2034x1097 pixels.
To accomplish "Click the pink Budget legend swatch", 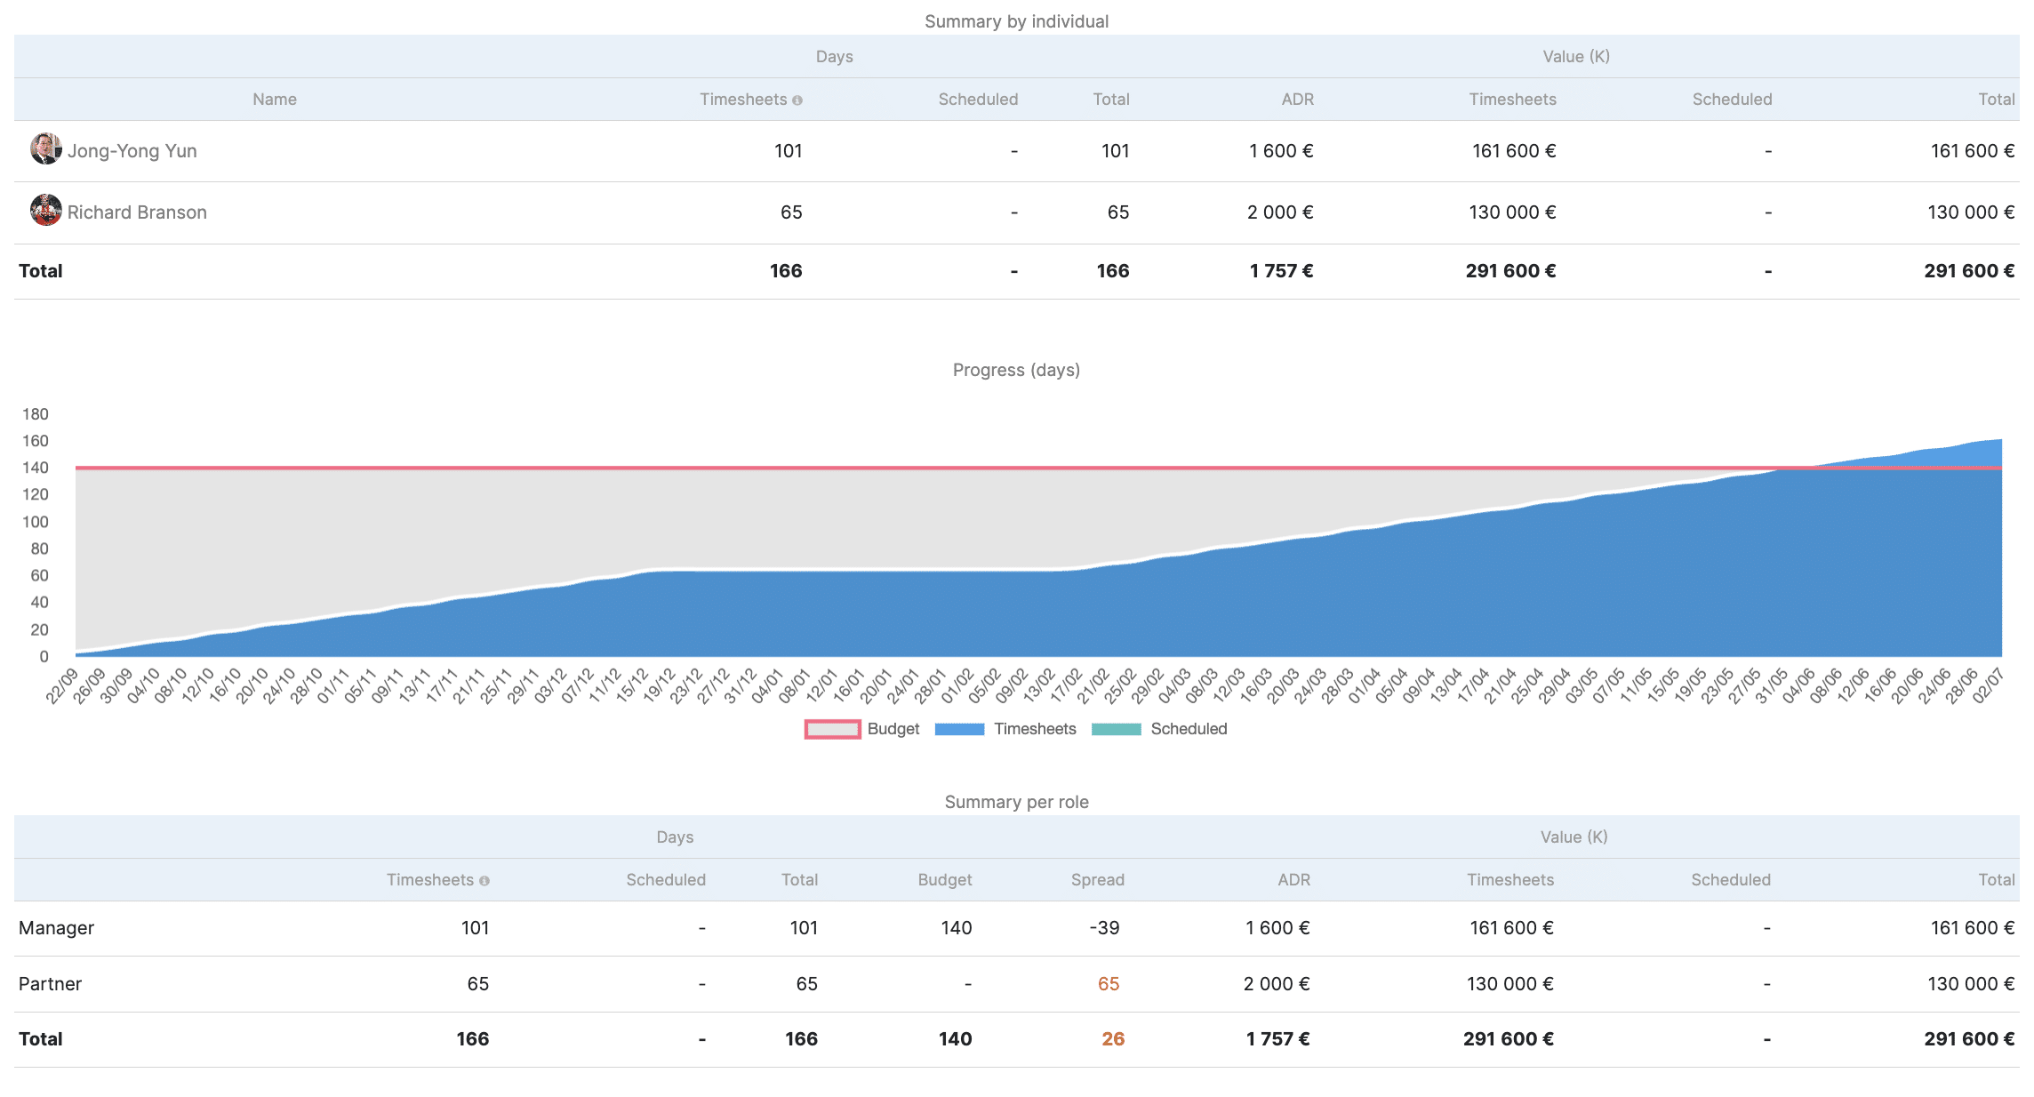I will point(832,729).
